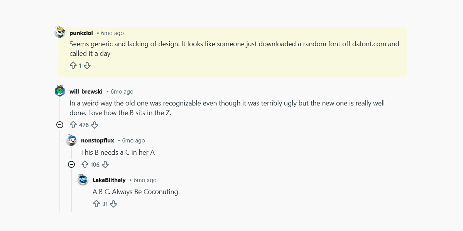The height and width of the screenshot is (231, 463).
Task: Upvote will_brewski's comment
Action: pos(74,125)
